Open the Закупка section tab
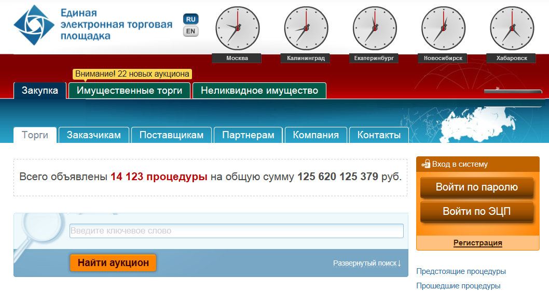The height and width of the screenshot is (292, 549). pyautogui.click(x=40, y=91)
